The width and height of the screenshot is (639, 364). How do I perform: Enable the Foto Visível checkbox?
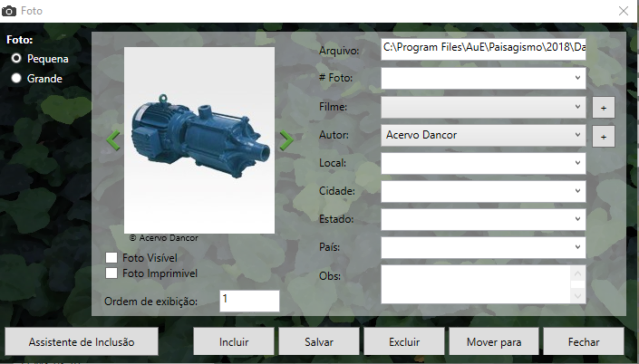pos(112,258)
